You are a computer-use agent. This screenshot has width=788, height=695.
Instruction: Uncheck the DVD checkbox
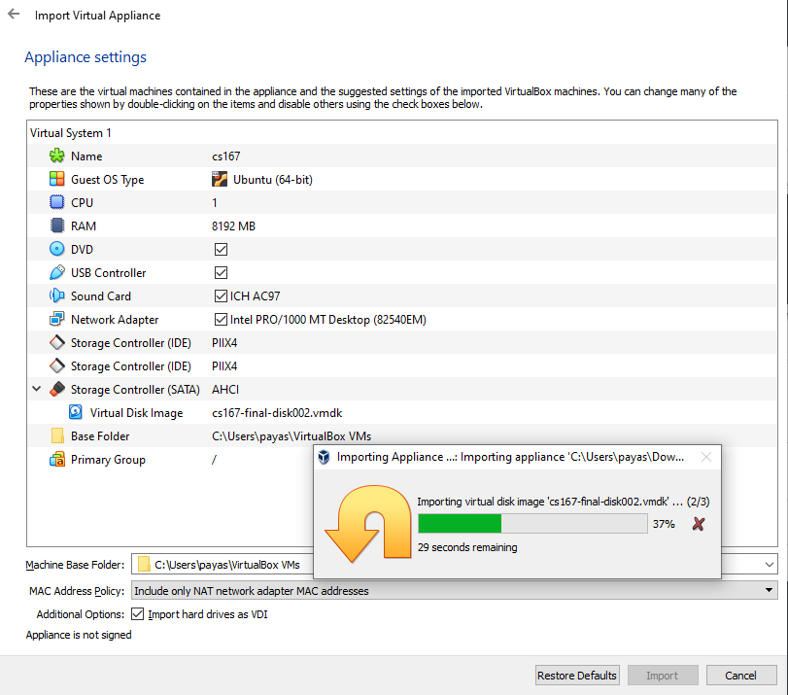click(221, 249)
